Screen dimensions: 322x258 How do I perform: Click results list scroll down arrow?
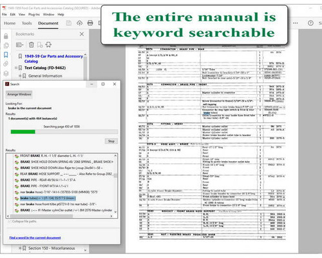[115, 212]
